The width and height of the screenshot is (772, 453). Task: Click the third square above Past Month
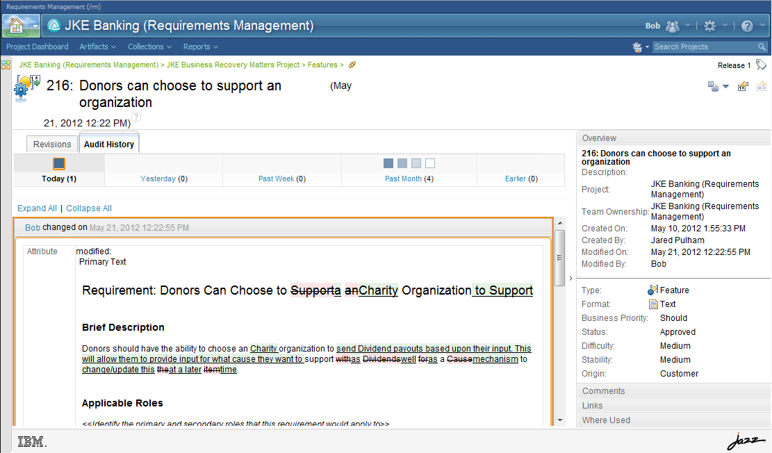point(416,163)
